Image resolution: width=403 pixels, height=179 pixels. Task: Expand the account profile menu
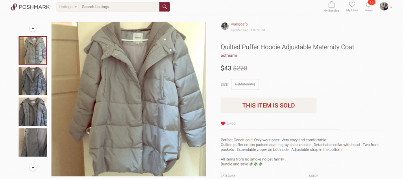(x=386, y=6)
